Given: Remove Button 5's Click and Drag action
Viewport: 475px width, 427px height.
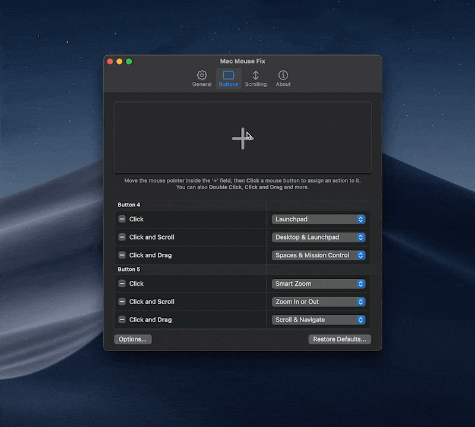Looking at the screenshot, I should (x=123, y=320).
